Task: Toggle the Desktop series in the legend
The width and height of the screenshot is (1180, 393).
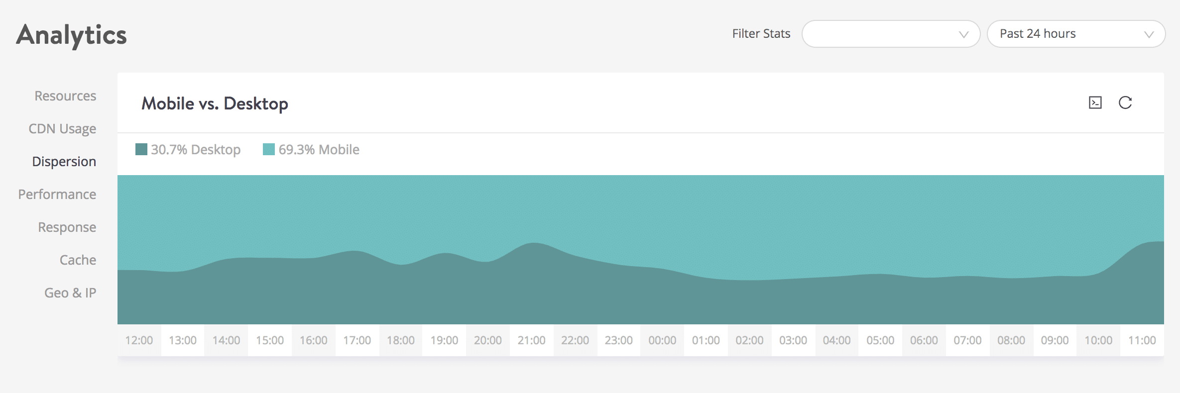Action: pos(188,149)
